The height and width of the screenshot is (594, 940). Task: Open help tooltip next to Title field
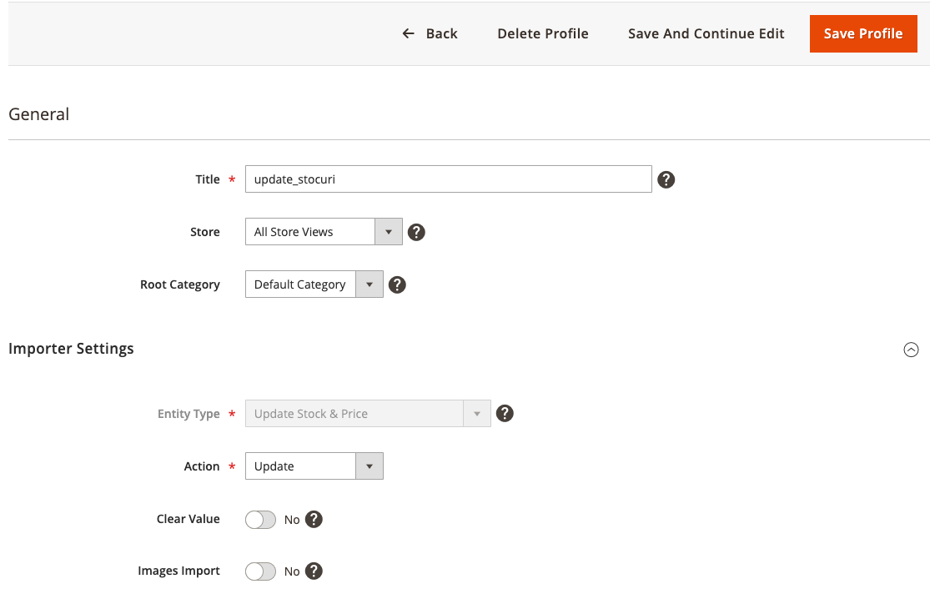(666, 179)
